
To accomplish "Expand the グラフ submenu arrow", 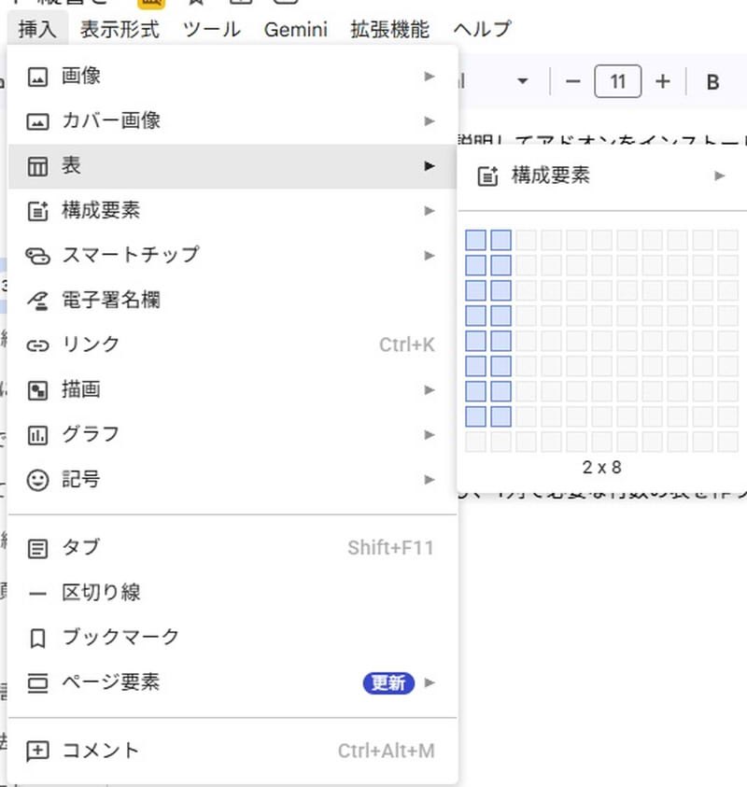I will point(430,435).
